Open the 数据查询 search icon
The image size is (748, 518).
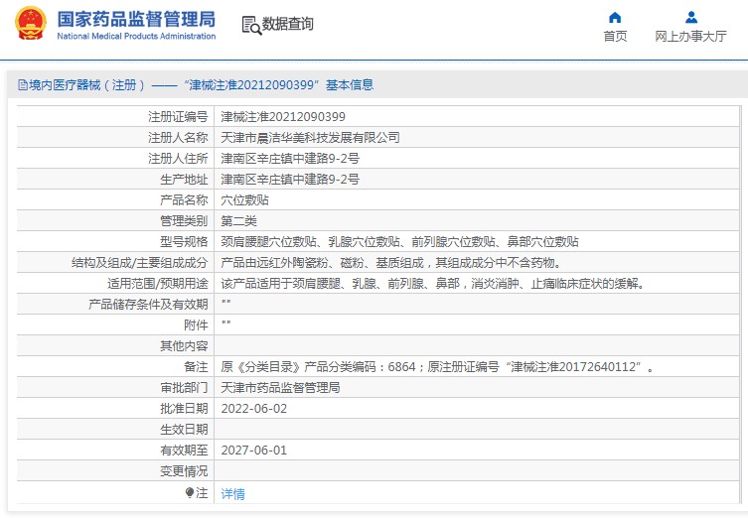point(251,25)
